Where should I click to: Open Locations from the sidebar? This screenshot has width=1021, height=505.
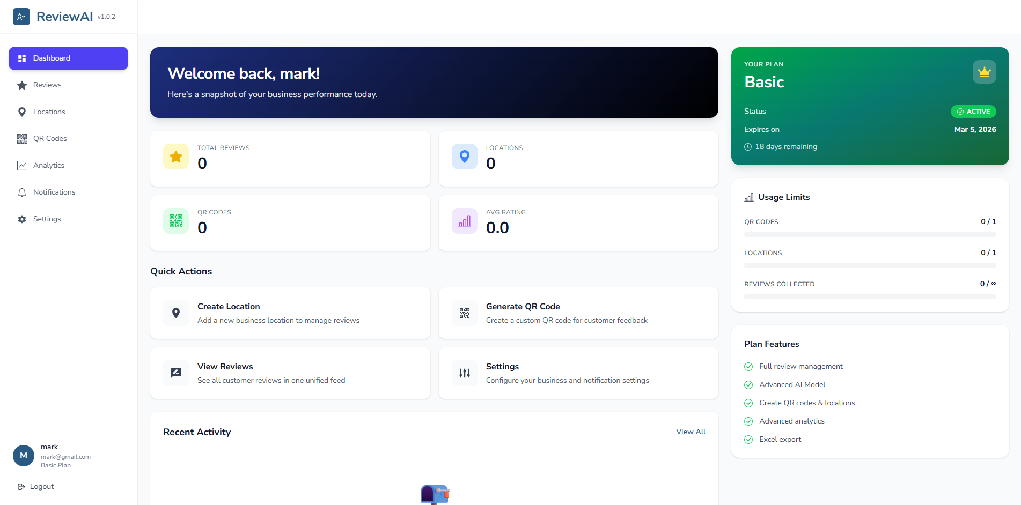coord(49,112)
